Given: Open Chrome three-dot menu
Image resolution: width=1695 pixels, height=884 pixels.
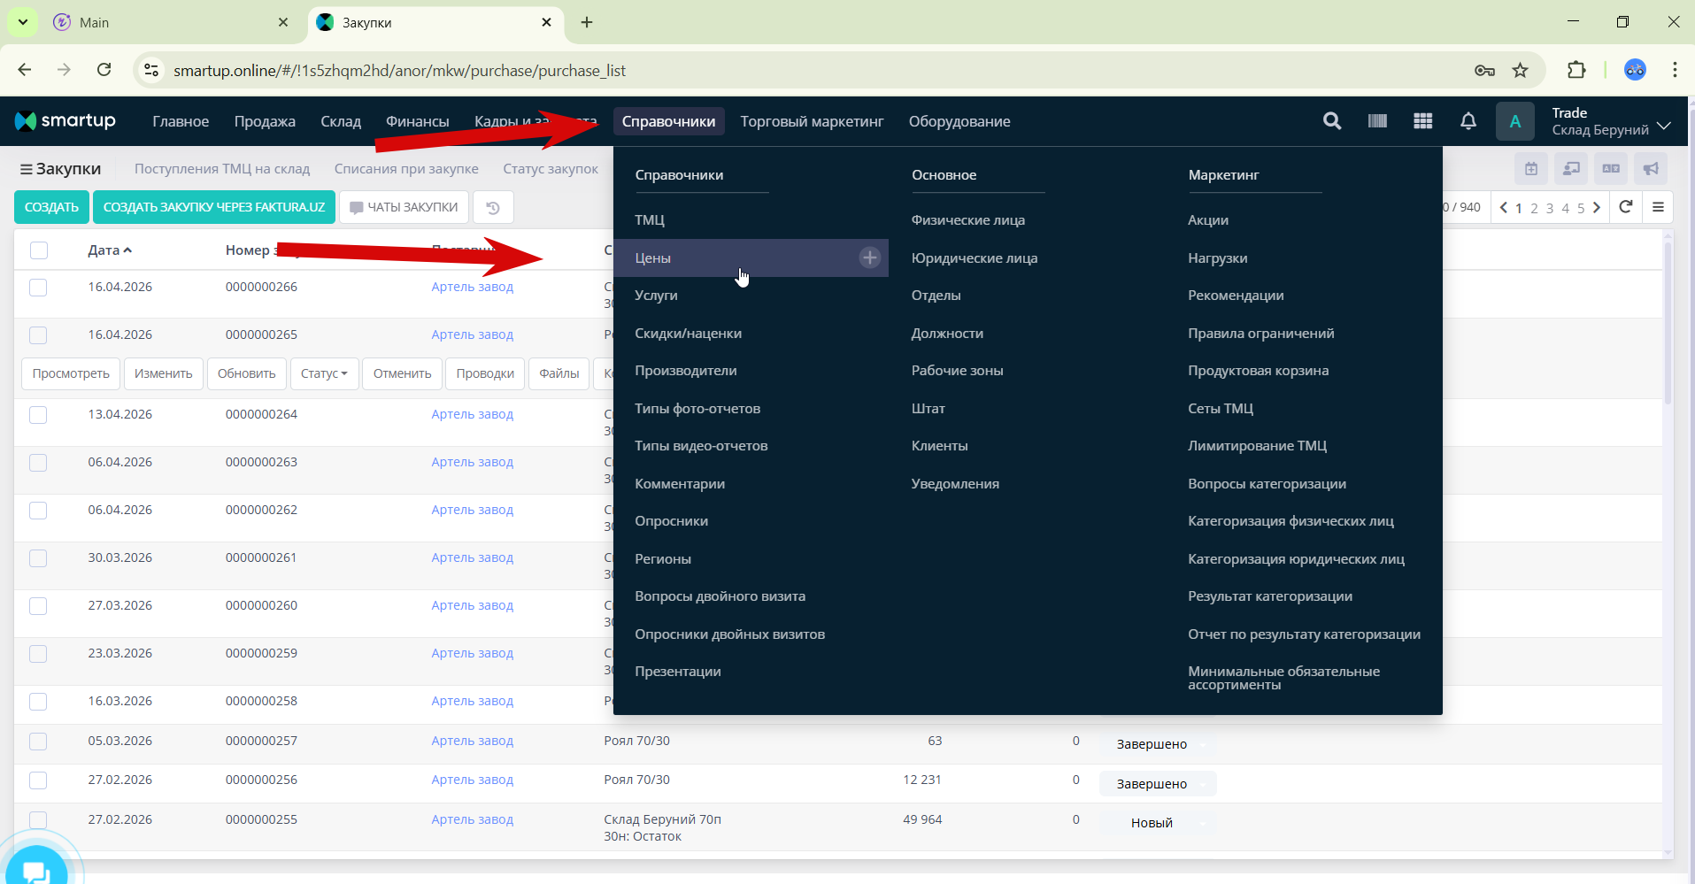Looking at the screenshot, I should coord(1674,70).
